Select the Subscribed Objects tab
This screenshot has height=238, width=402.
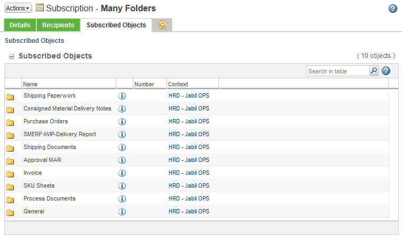116,25
